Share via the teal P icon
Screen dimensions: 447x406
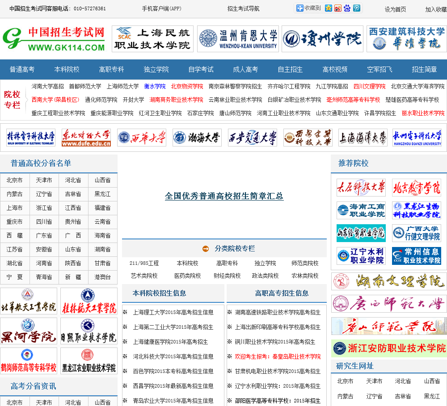[x=357, y=8]
